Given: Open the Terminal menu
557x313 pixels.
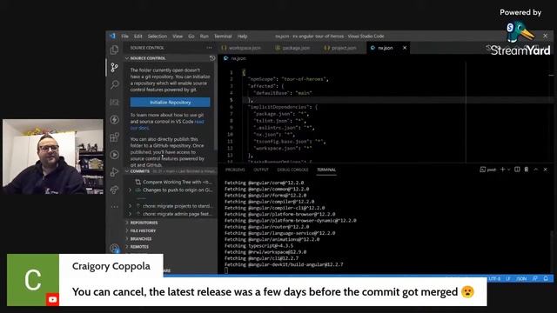Looking at the screenshot, I should (223, 36).
